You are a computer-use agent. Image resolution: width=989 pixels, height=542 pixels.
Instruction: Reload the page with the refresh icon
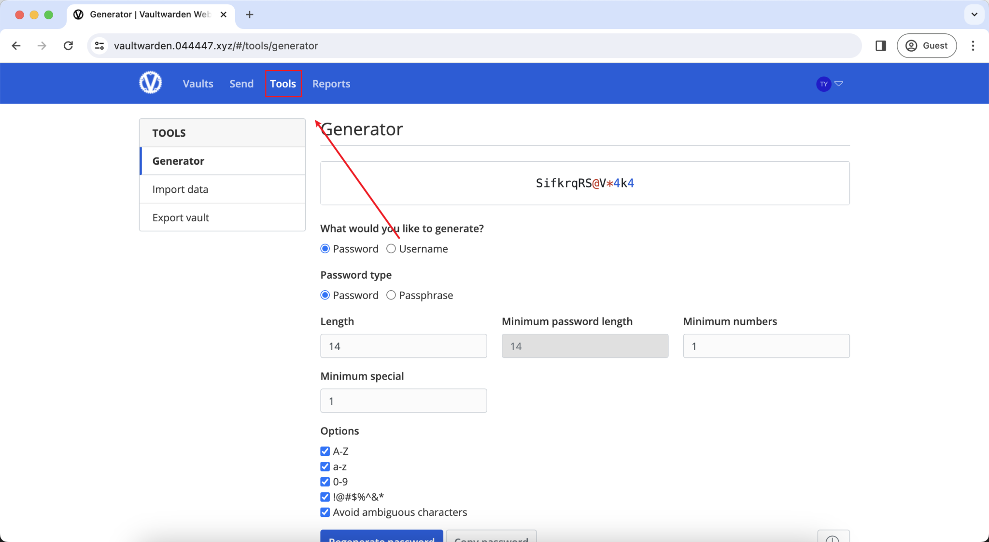click(69, 45)
